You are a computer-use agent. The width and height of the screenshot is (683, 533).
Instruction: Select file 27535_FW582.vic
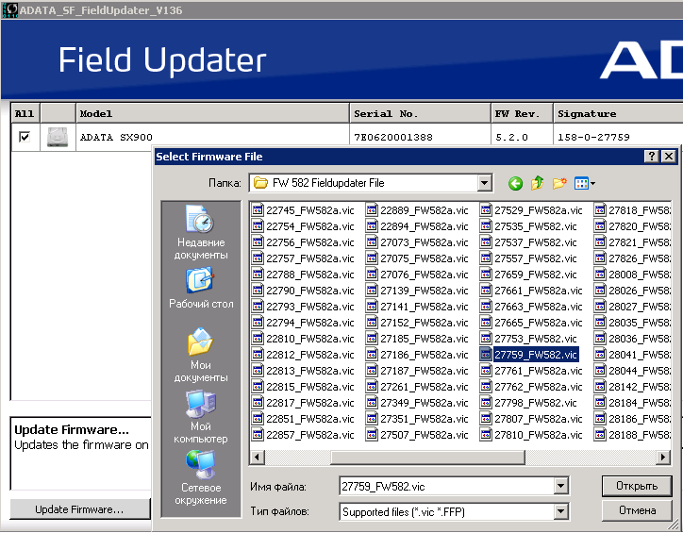point(528,226)
